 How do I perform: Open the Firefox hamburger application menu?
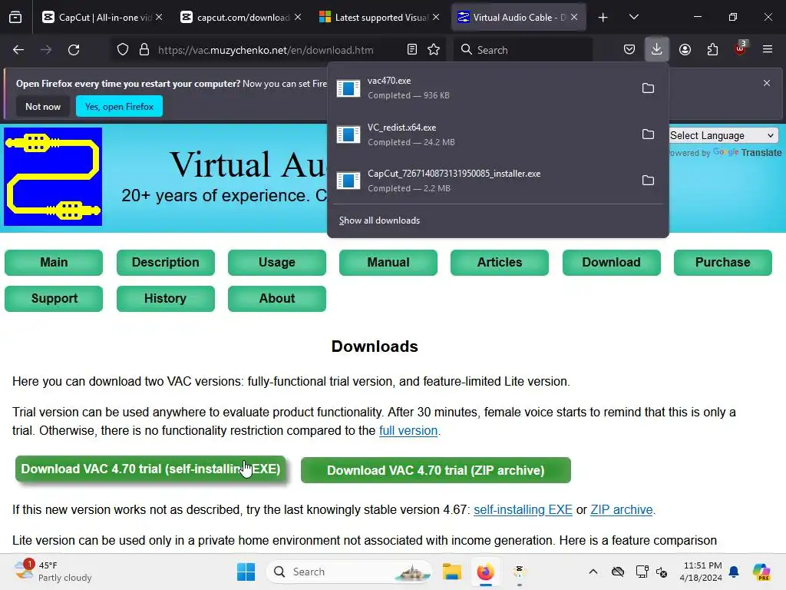(x=768, y=50)
